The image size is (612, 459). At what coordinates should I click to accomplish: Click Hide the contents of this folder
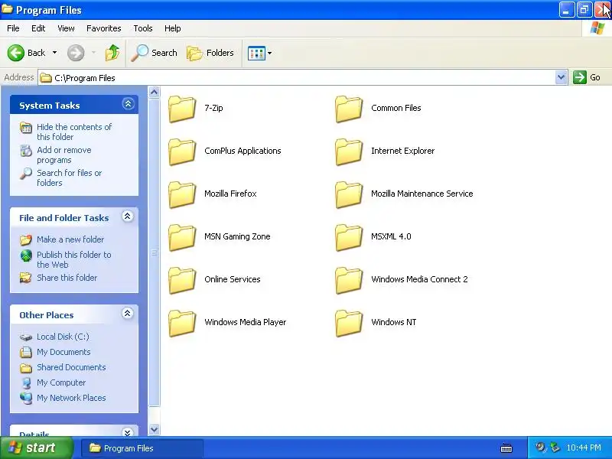coord(74,132)
